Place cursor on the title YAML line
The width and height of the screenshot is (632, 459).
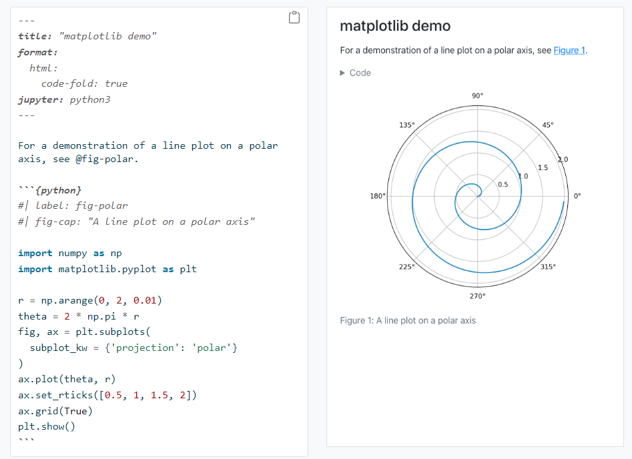pyautogui.click(x=87, y=36)
